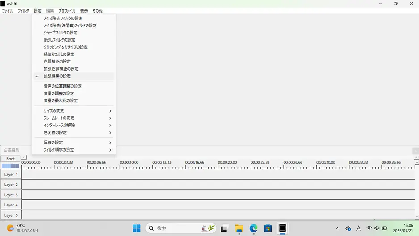Viewport: 419px width, 236px height.
Task: Open the フィルタ menu
Action: (x=23, y=11)
